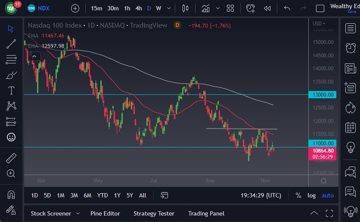The image size is (360, 222).
Task: Open the emoji icons tool
Action: pos(11,137)
